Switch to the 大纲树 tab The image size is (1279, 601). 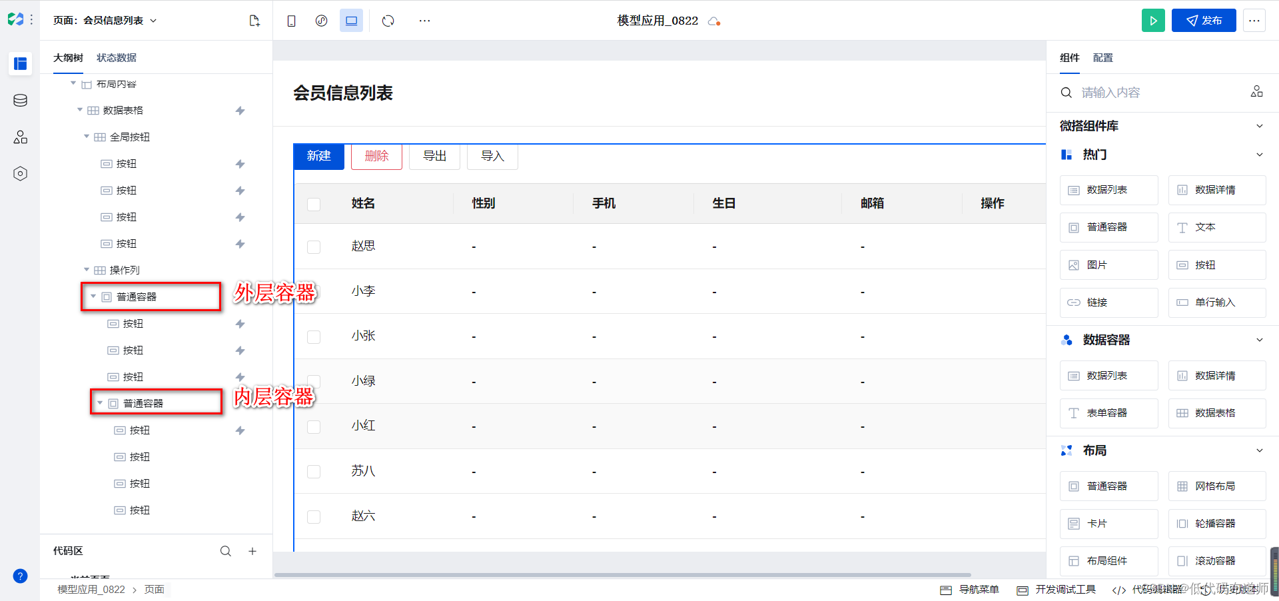[68, 58]
